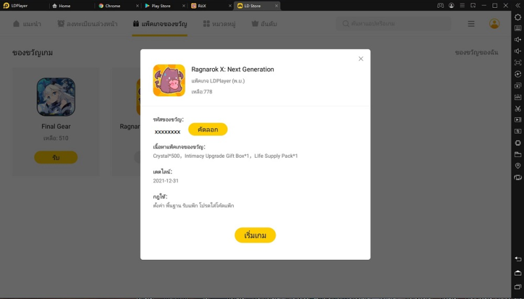The image size is (524, 299).
Task: Open ของขวัญของฉัน my gifts link
Action: pyautogui.click(x=477, y=52)
